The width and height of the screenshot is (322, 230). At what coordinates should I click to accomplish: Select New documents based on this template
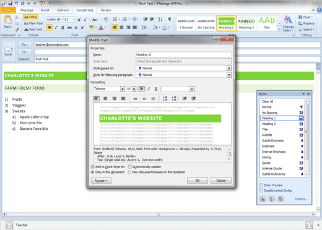click(129, 172)
